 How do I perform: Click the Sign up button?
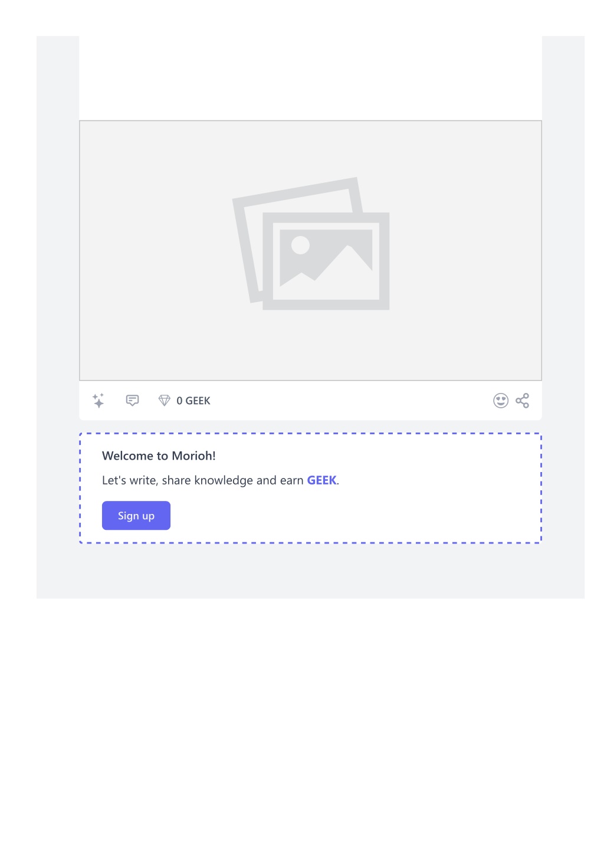pyautogui.click(x=136, y=516)
